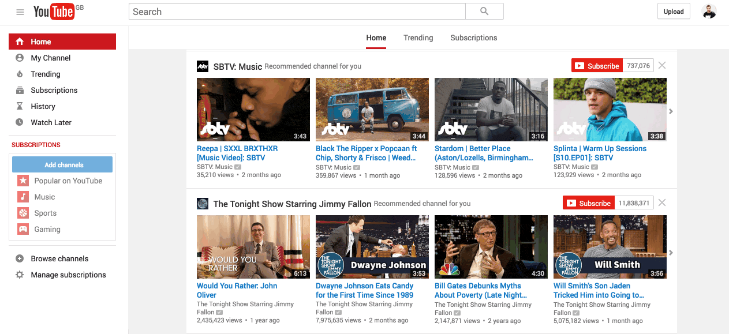The width and height of the screenshot is (729, 334).
Task: Click the SUBSCRIPTIONS section heading
Action: [x=36, y=145]
